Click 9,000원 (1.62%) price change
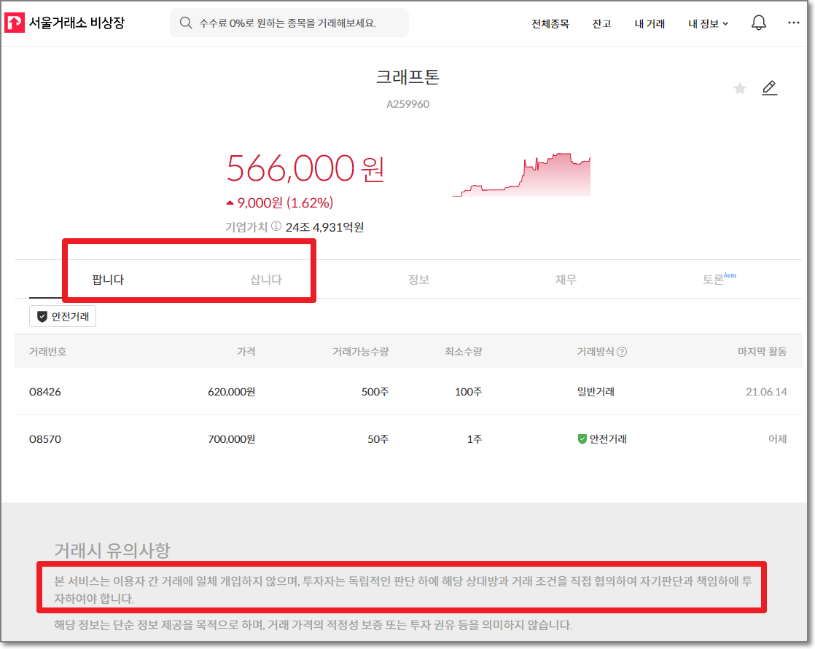 point(280,203)
